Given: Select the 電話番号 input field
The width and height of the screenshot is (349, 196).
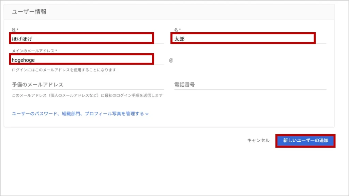Looking at the screenshot, I should coord(250,85).
